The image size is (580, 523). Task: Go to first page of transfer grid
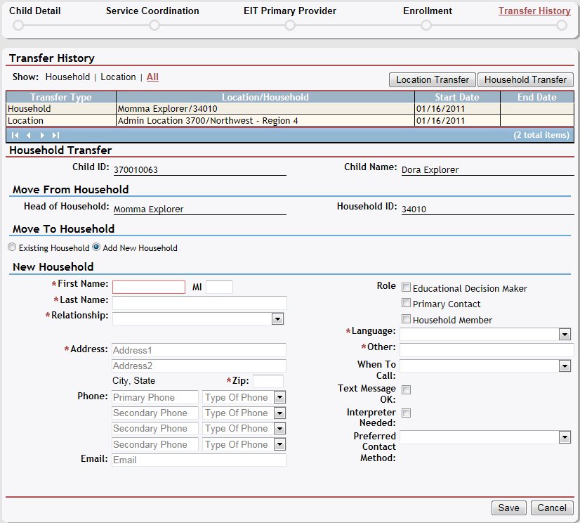[x=15, y=134]
